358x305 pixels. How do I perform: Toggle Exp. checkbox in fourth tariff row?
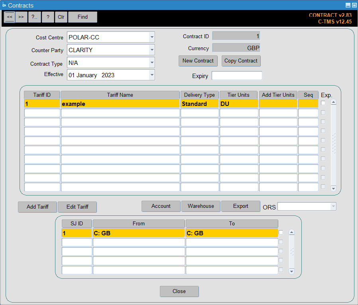click(323, 131)
